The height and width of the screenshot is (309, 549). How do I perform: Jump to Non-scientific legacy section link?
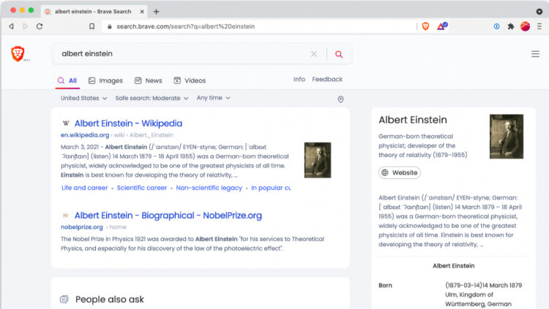pyautogui.click(x=209, y=188)
